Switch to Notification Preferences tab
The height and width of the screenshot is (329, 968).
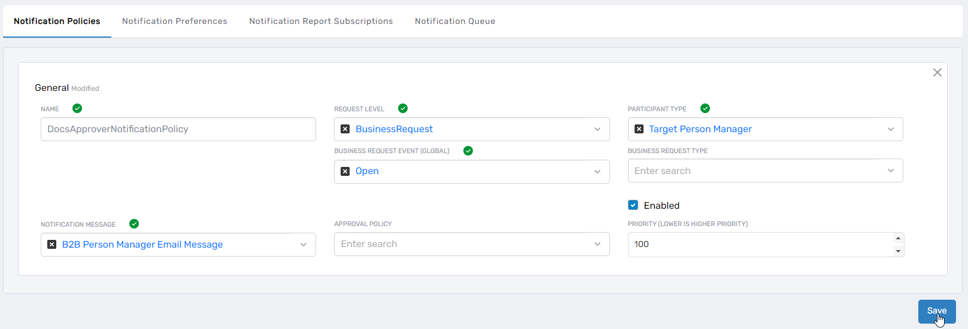(x=174, y=21)
